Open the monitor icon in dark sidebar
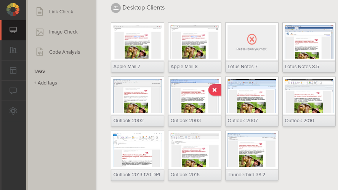 (13, 30)
